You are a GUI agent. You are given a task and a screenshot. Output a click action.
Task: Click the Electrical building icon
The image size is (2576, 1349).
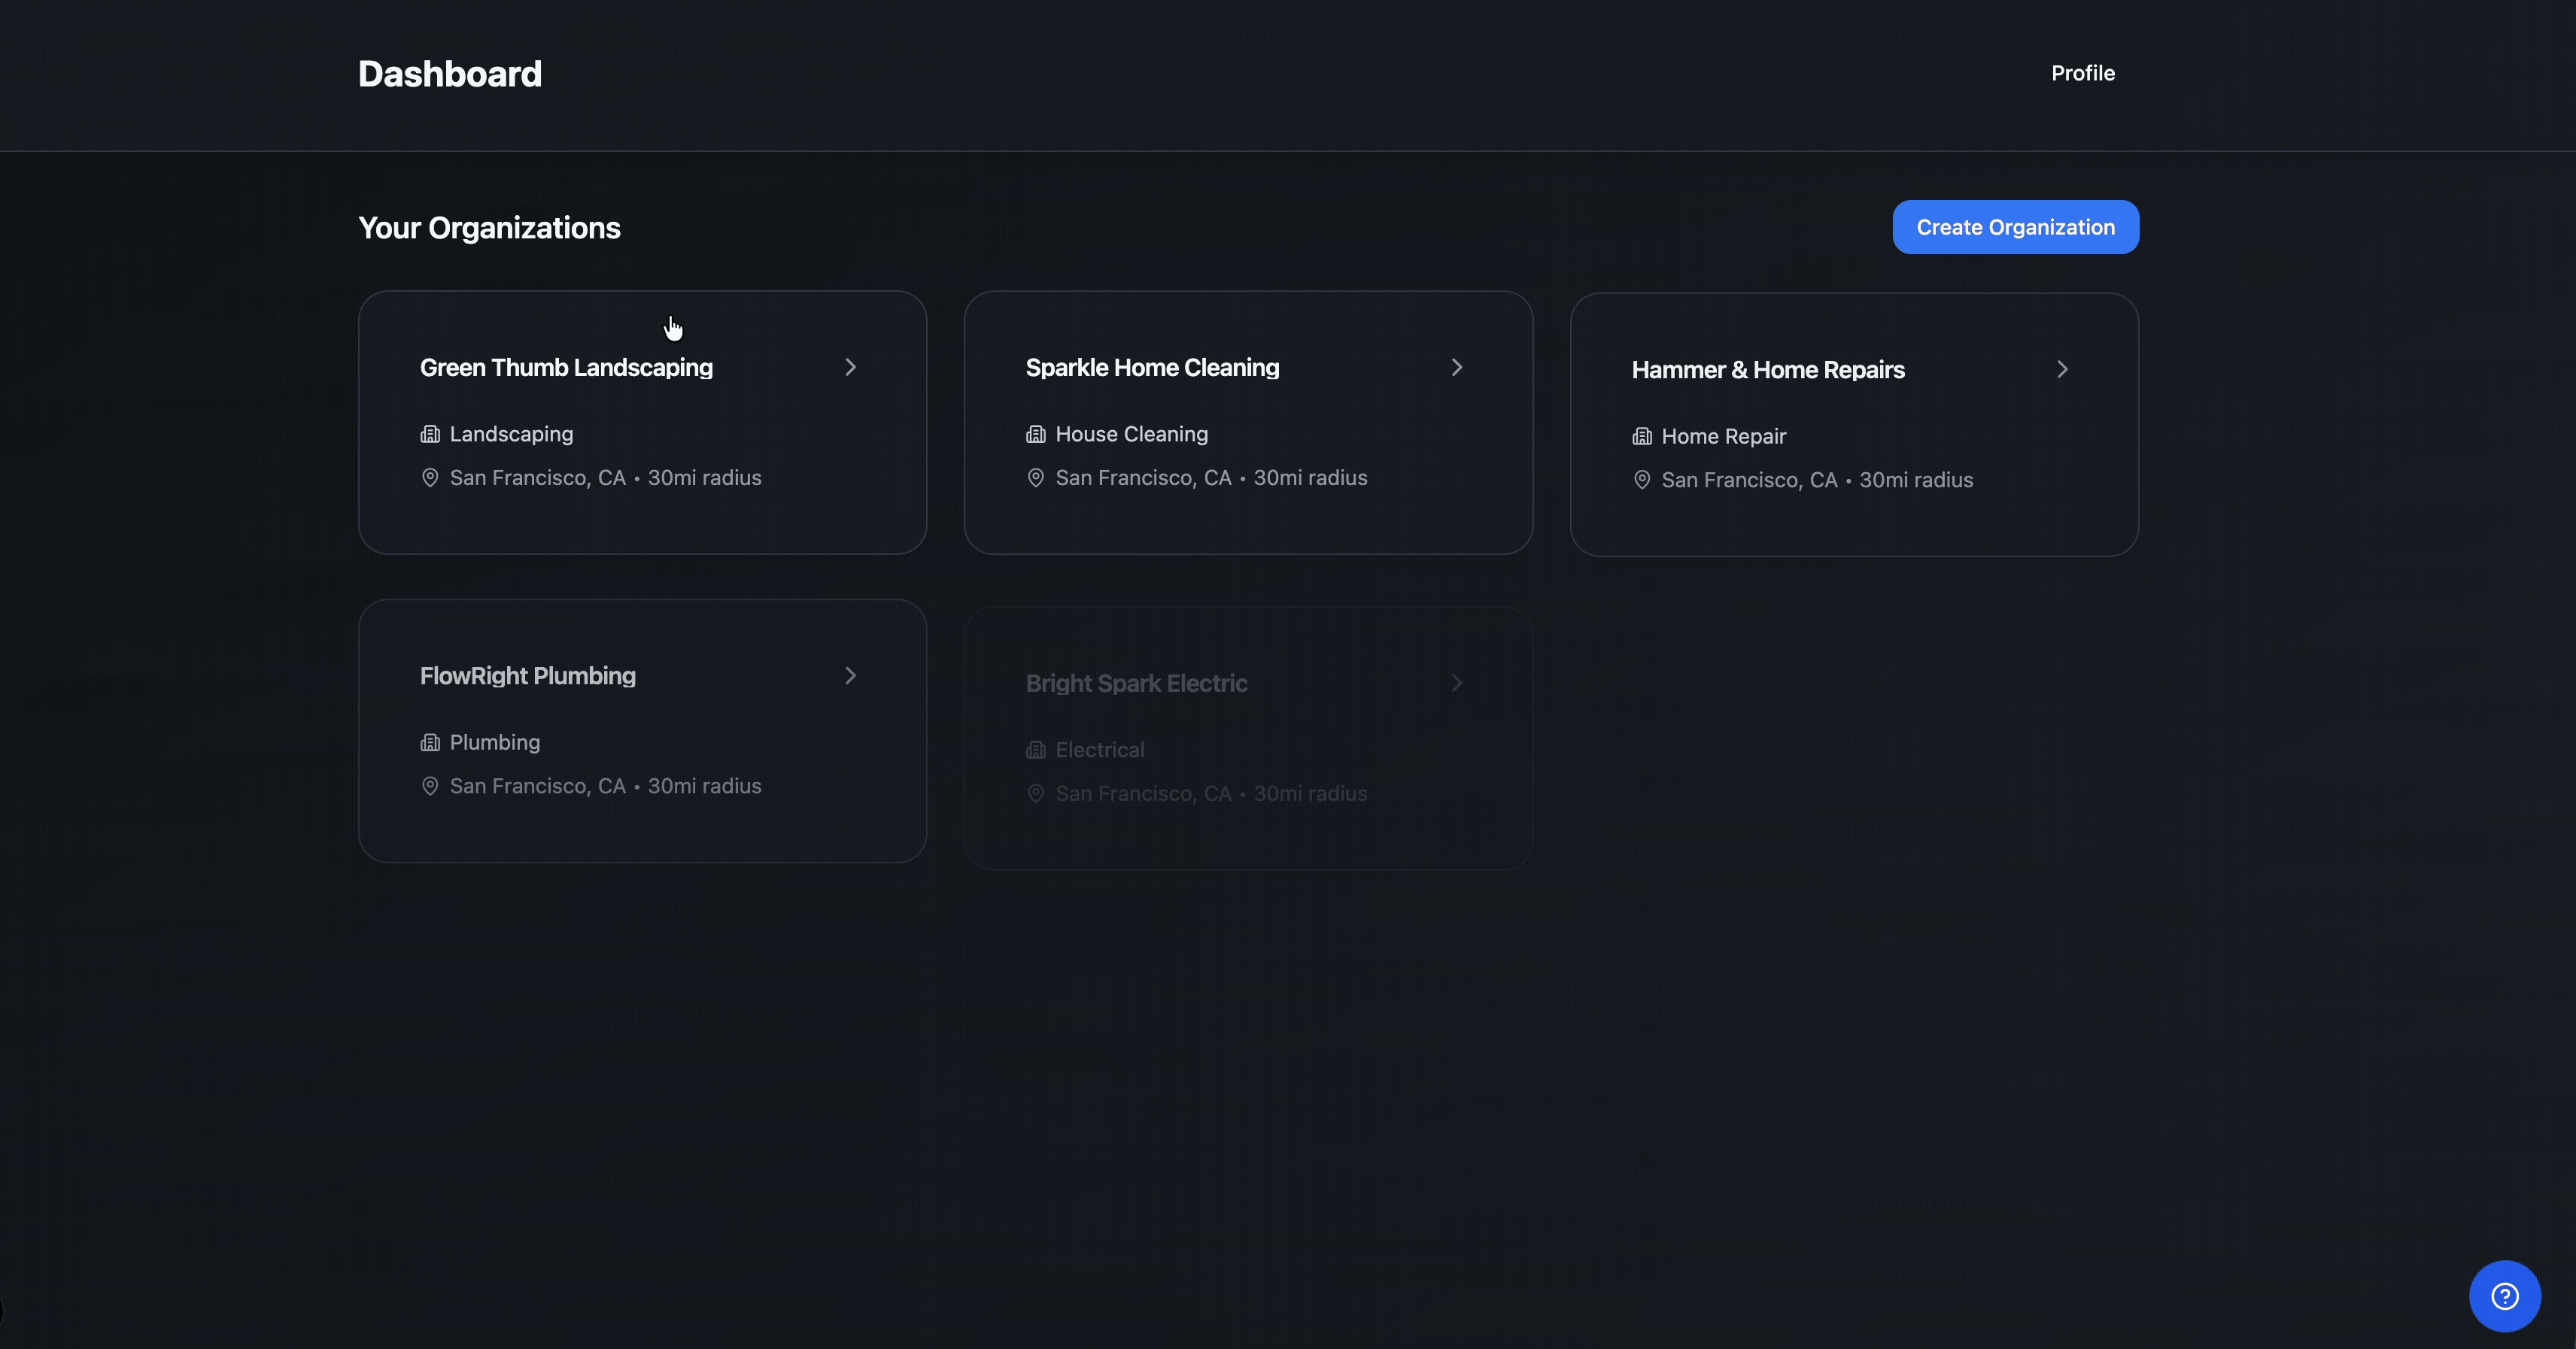click(x=1036, y=748)
